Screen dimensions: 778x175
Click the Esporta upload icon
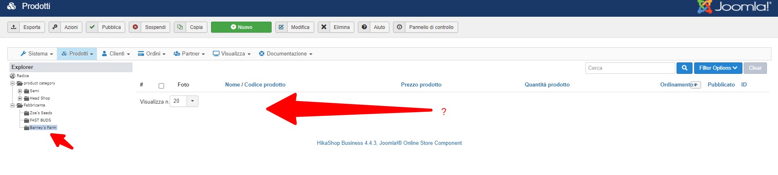click(13, 27)
